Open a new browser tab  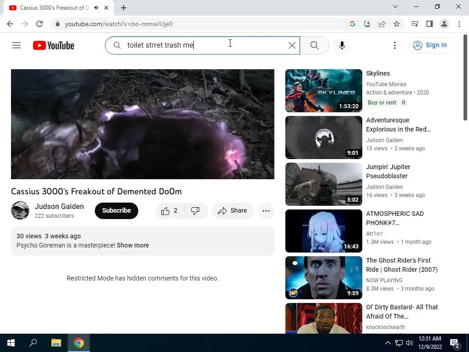point(124,8)
